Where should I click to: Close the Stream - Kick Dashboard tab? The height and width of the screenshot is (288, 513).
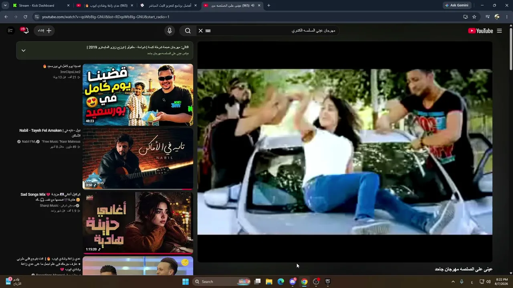pyautogui.click(x=68, y=6)
